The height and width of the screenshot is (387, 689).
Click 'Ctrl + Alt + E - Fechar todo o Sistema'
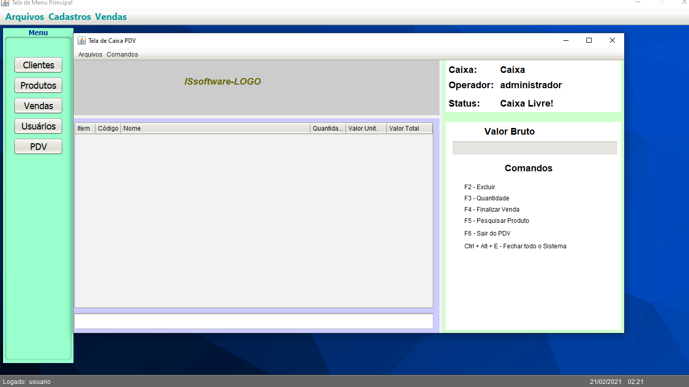515,246
